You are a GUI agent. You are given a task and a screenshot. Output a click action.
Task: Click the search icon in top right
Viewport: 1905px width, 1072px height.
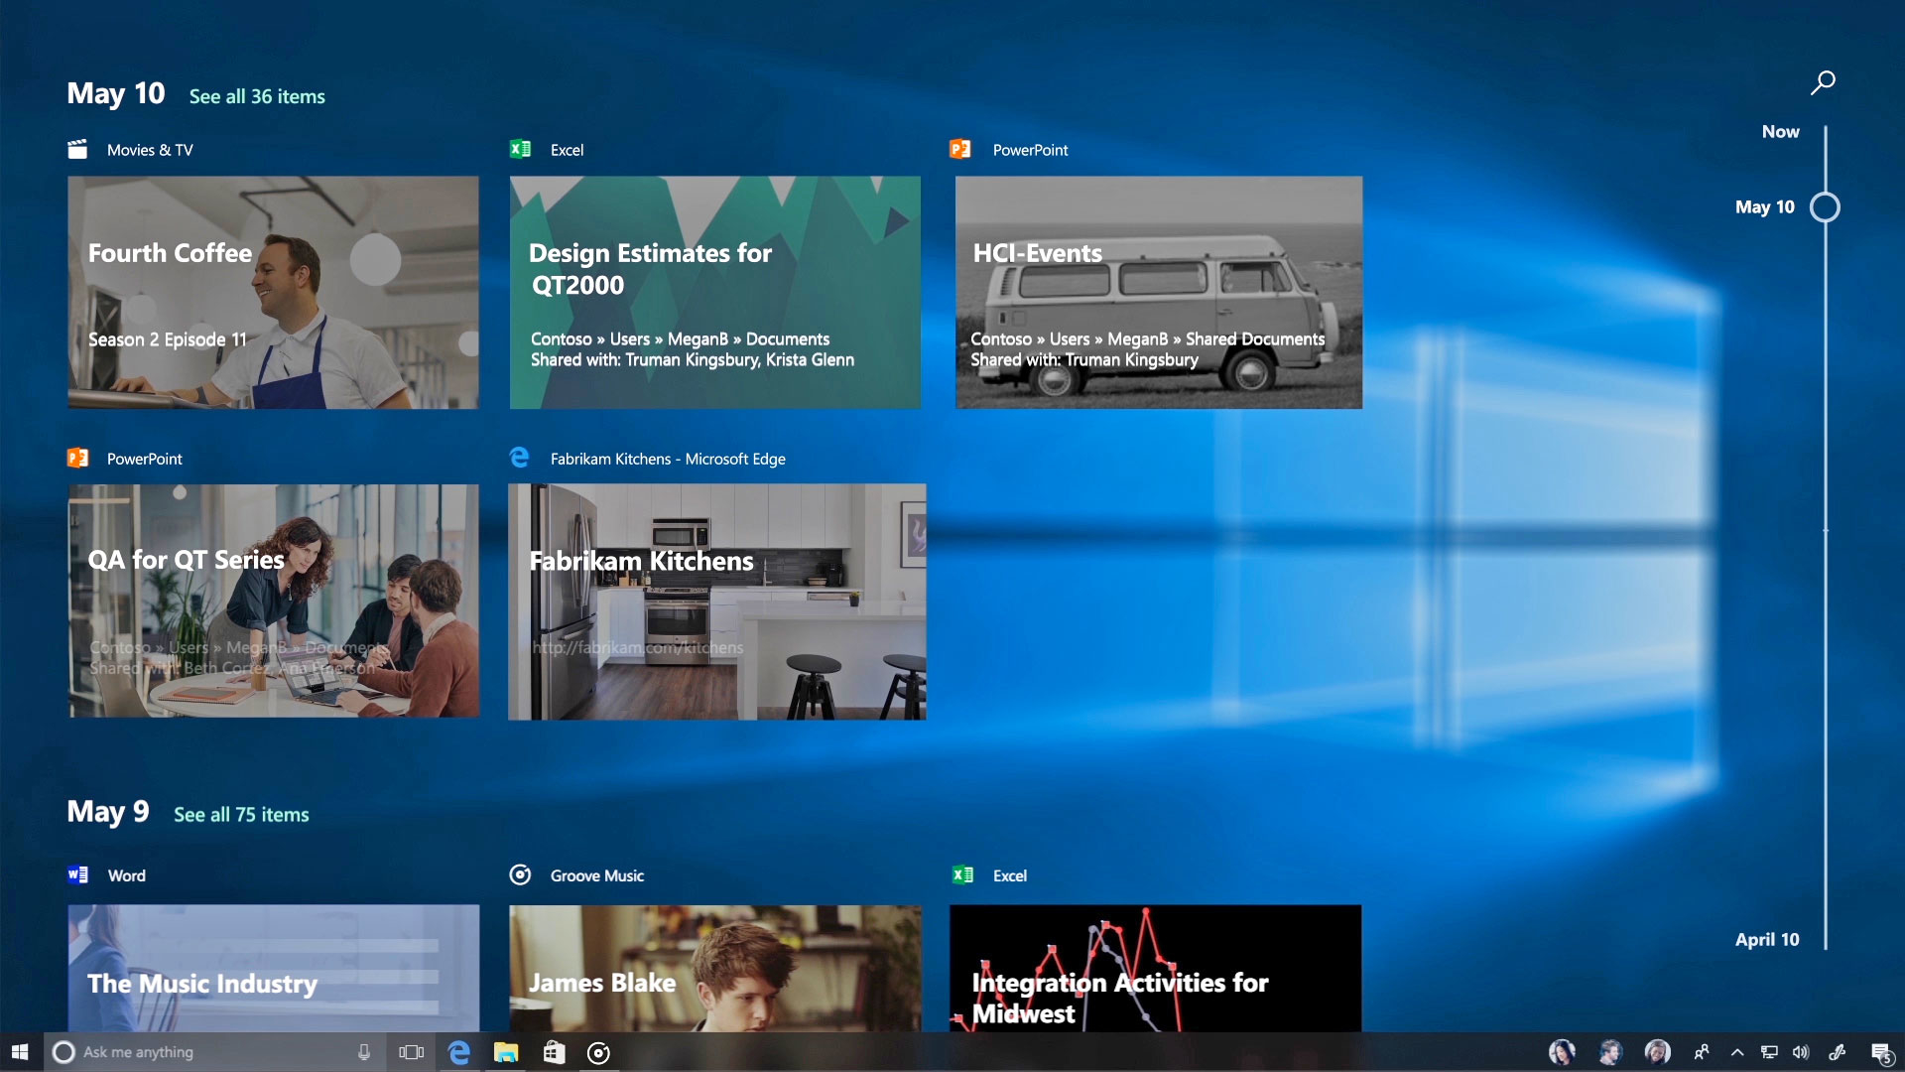click(1823, 81)
